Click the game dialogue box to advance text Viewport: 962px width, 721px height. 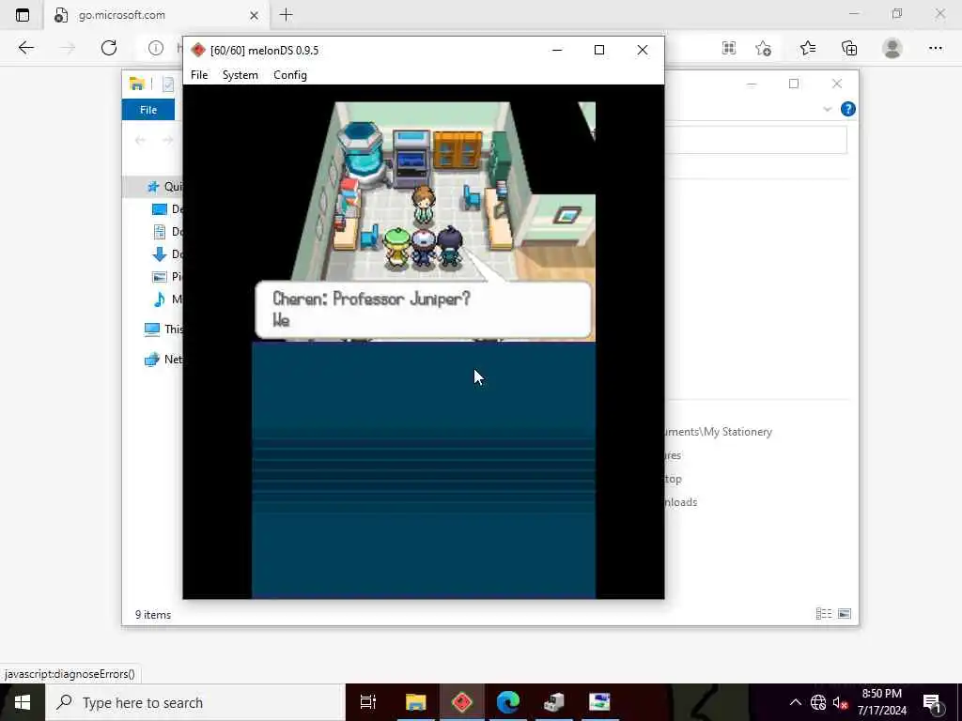coord(424,310)
